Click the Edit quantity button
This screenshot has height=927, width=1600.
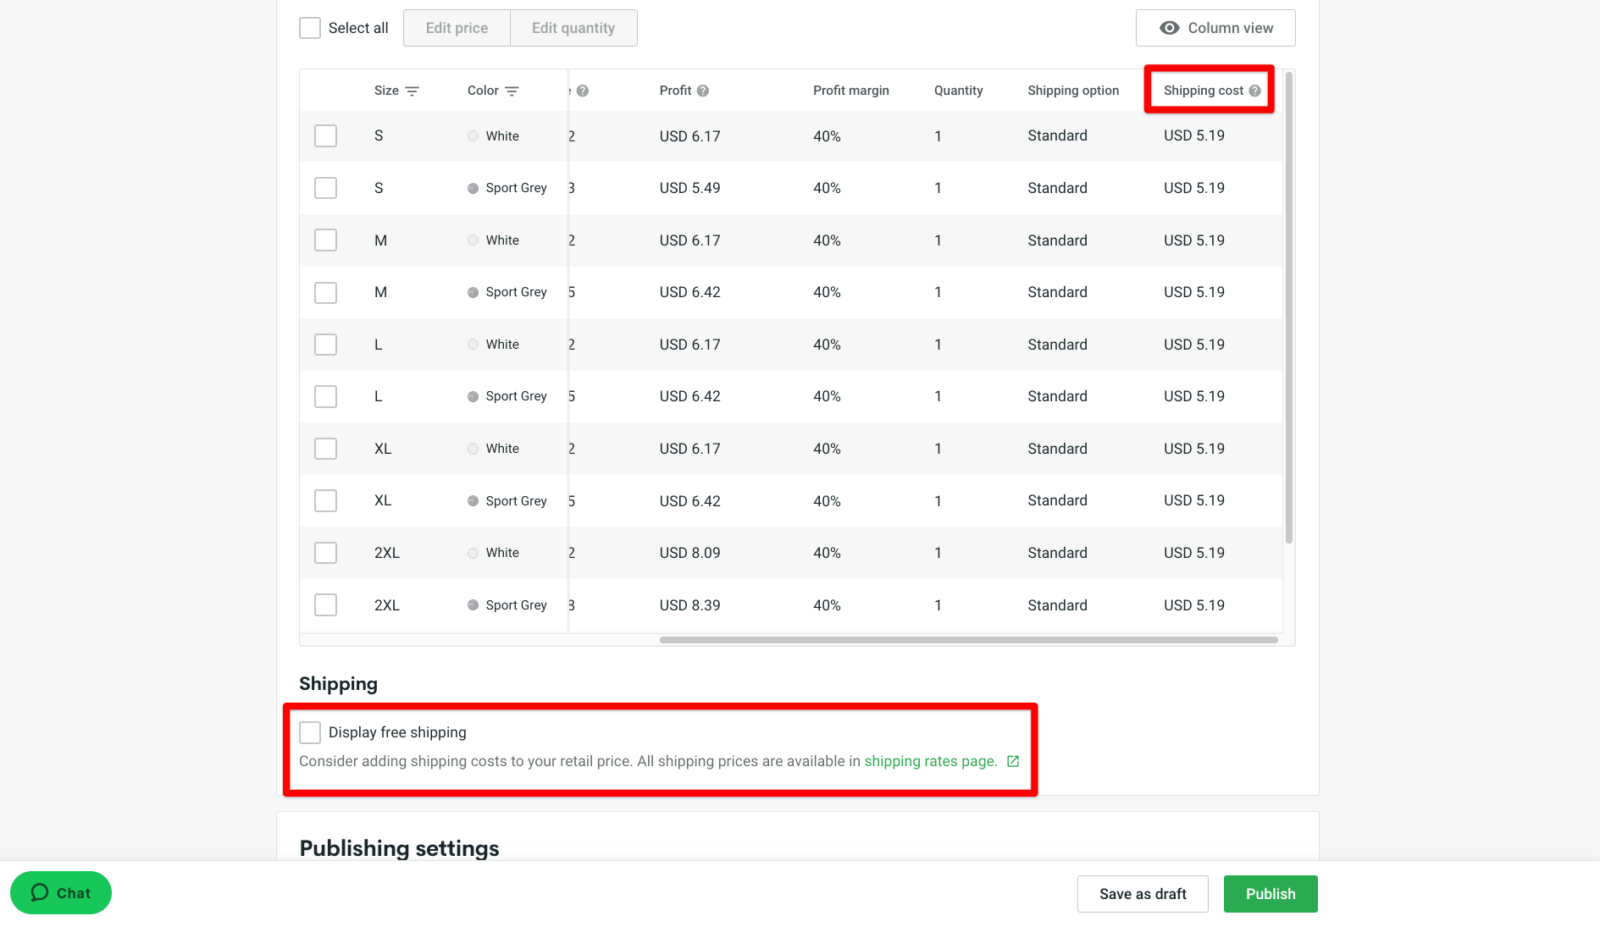(573, 28)
